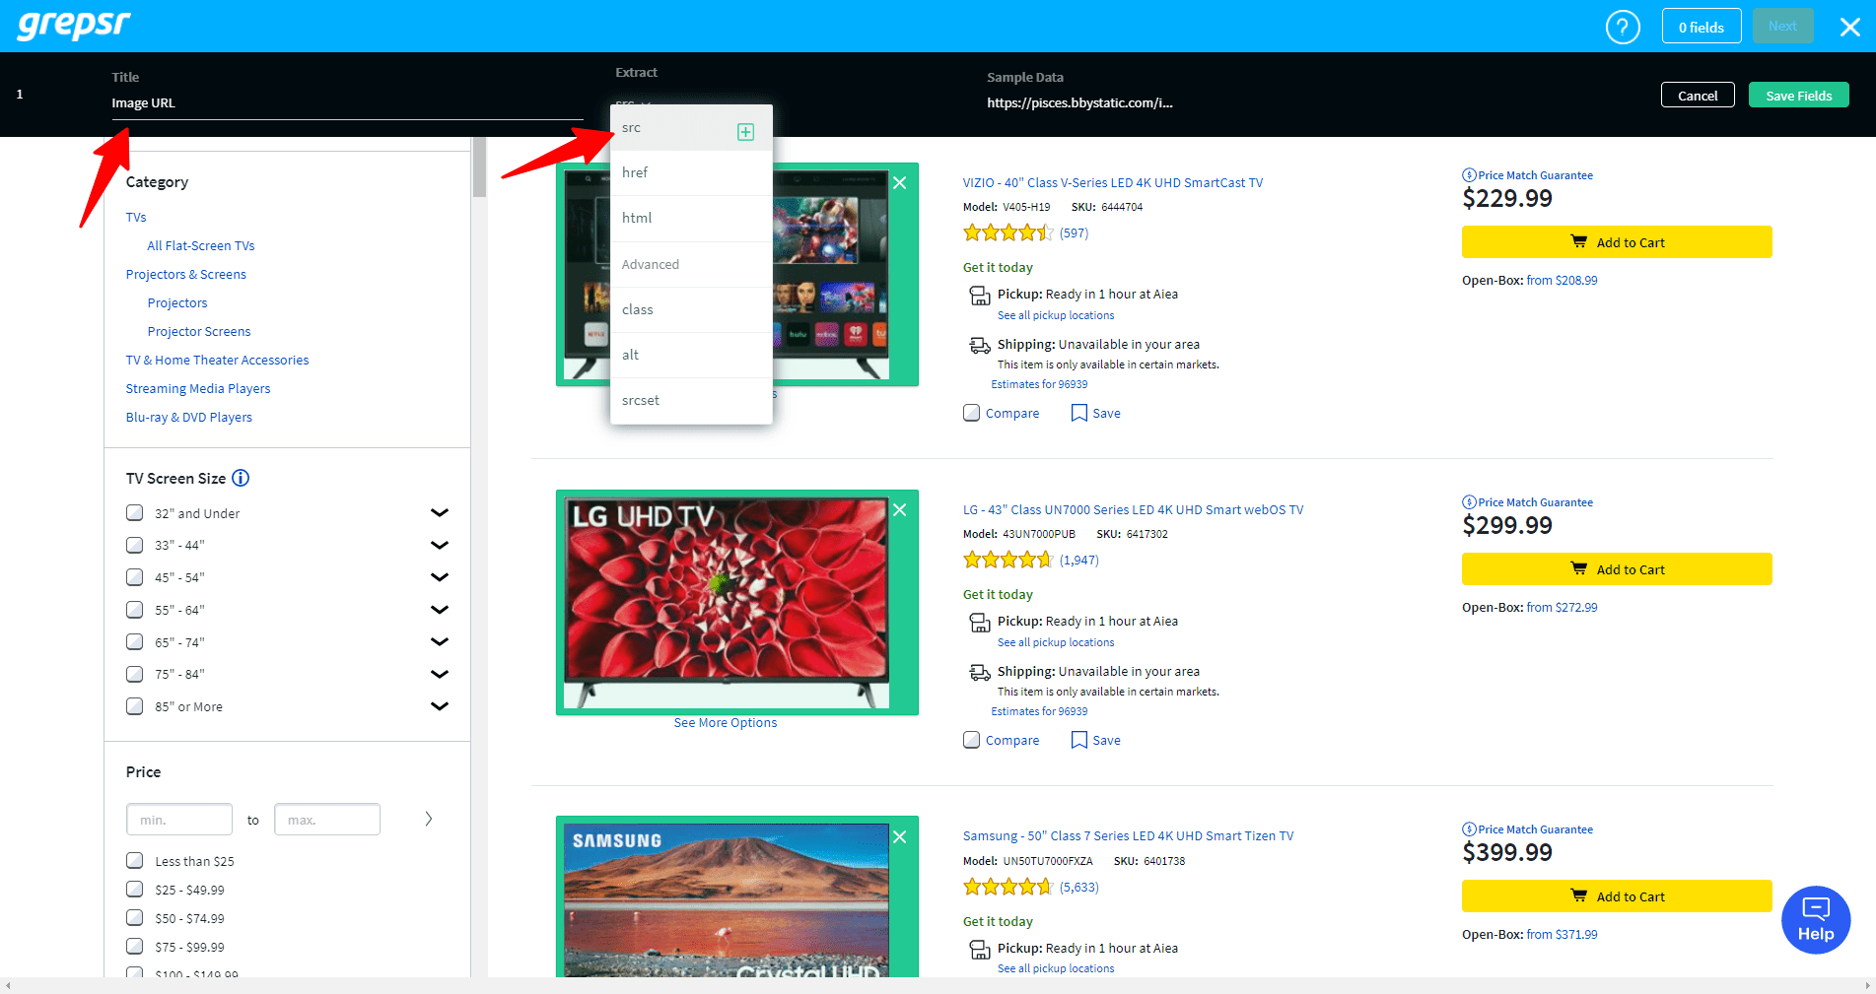Choose src in the Extract dropdown
Viewport: 1876px width, 994px height.
(691, 128)
